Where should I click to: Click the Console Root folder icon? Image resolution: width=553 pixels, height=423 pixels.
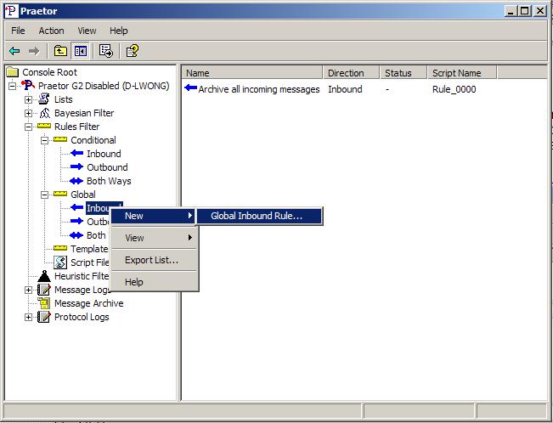pyautogui.click(x=13, y=72)
